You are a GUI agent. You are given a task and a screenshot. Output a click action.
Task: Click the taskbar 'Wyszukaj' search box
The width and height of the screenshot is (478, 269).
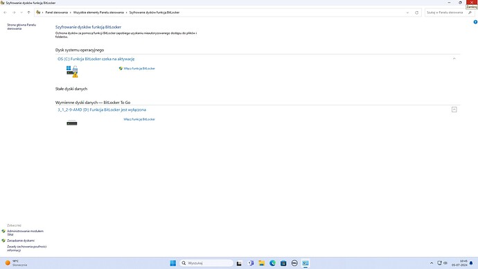[x=206, y=263]
